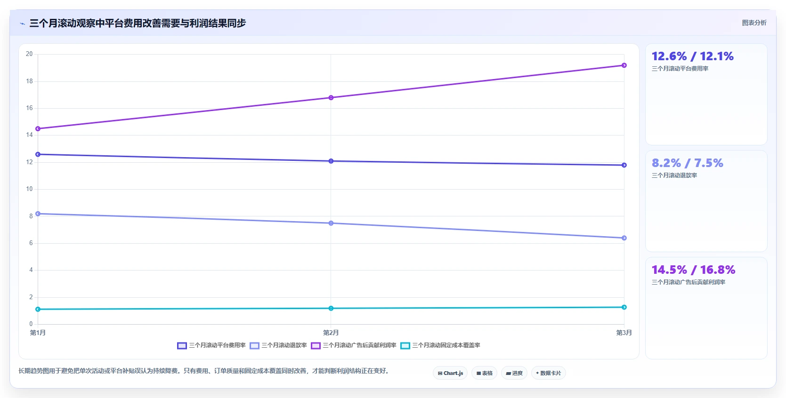Click the 第2月 point on the top purple line
786x398 pixels.
[x=331, y=98]
